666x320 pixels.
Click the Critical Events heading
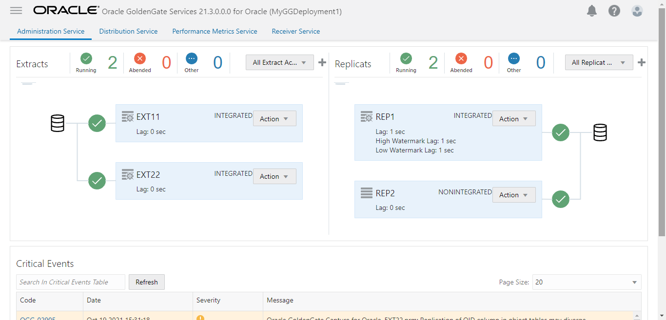pyautogui.click(x=45, y=264)
